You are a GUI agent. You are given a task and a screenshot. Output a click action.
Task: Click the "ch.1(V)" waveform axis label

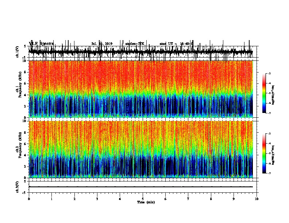pos(18,52)
